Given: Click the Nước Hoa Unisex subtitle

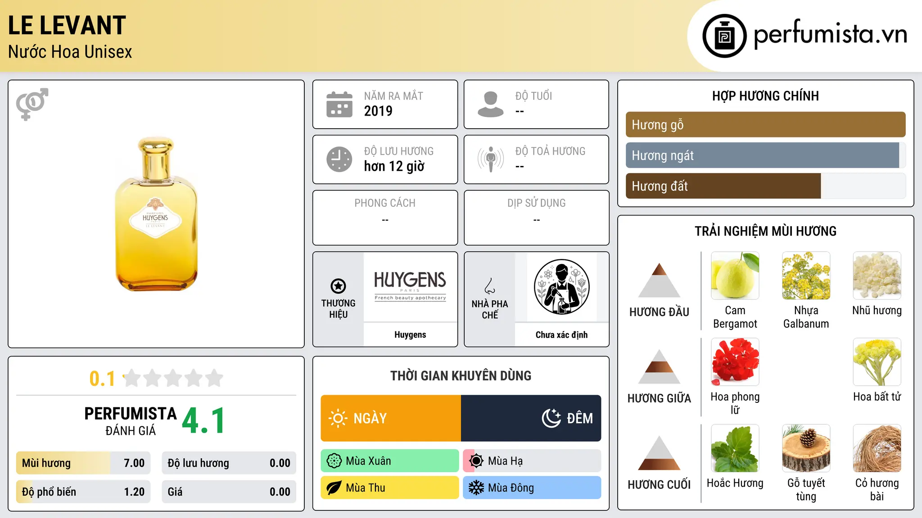Looking at the screenshot, I should pyautogui.click(x=70, y=52).
